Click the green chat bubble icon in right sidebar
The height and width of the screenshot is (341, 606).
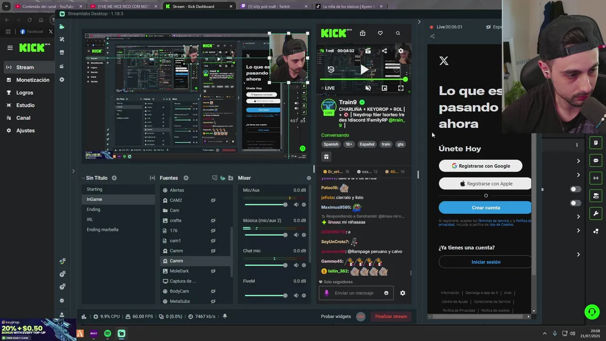596,161
